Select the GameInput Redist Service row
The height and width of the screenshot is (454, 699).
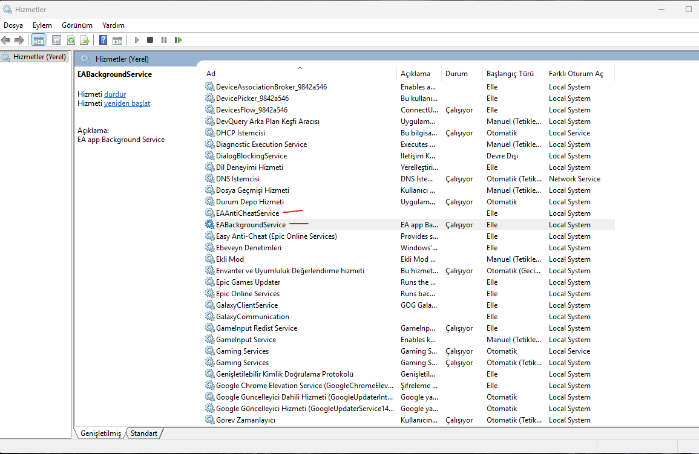[x=409, y=328]
